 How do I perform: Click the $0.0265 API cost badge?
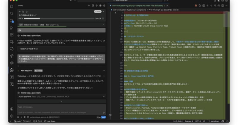pos(38,71)
